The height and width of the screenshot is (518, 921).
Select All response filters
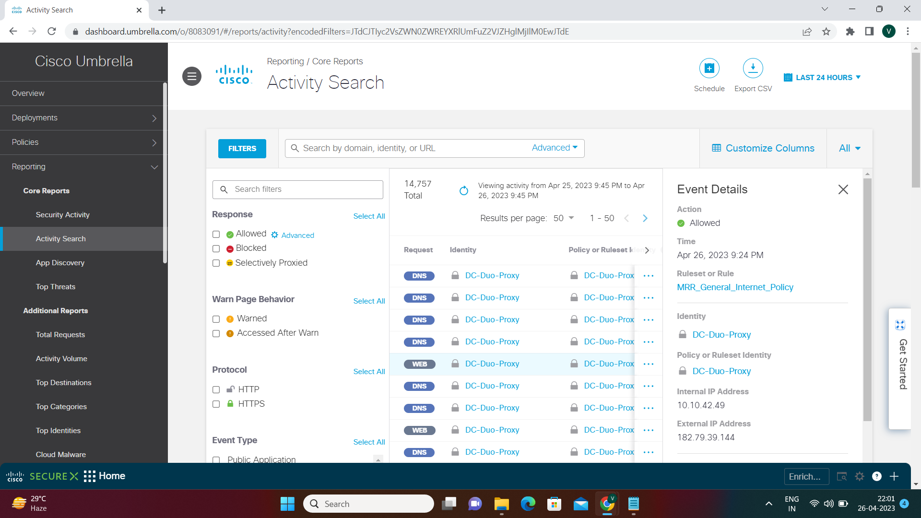(x=368, y=216)
